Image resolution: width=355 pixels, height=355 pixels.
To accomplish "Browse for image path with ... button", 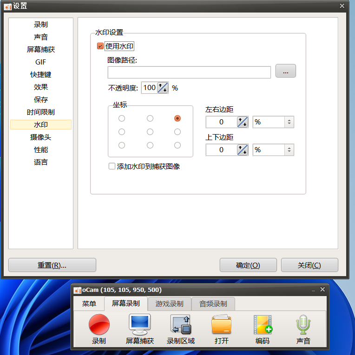I will coord(285,71).
